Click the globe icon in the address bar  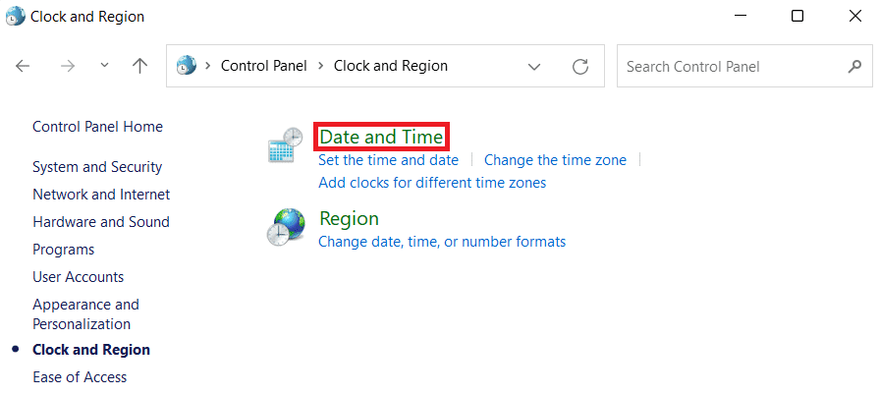pos(187,66)
